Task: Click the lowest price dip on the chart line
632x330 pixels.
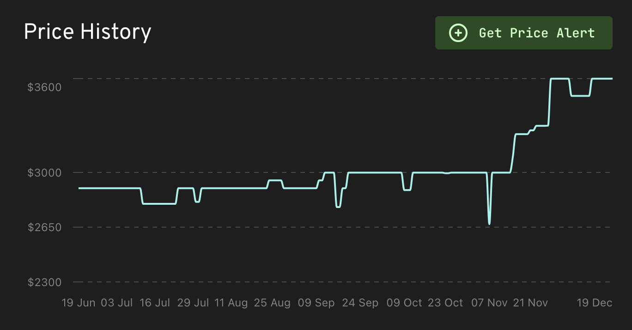Action: pyautogui.click(x=489, y=224)
